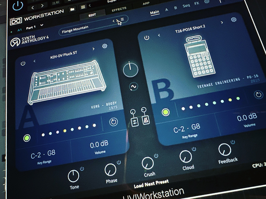
Task: Click the Korg 800DV synth illustration
Action: pos(67,82)
